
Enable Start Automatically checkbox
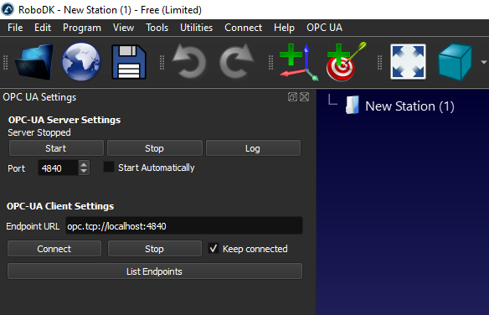(109, 168)
